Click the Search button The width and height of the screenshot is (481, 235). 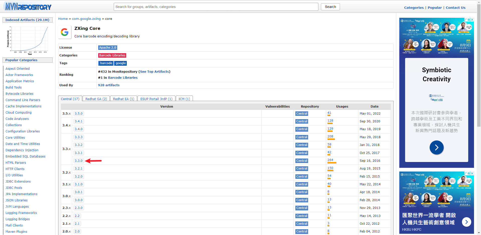(x=330, y=7)
